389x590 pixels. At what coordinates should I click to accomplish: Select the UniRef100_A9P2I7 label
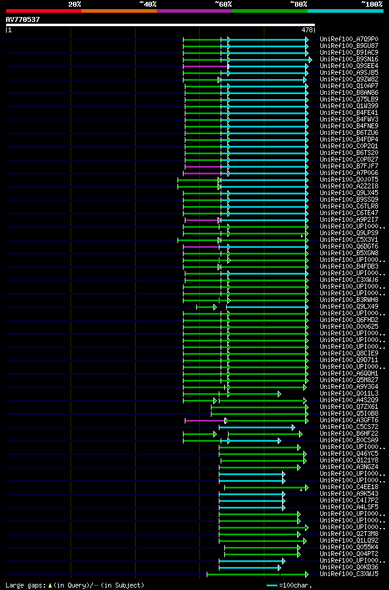click(349, 220)
